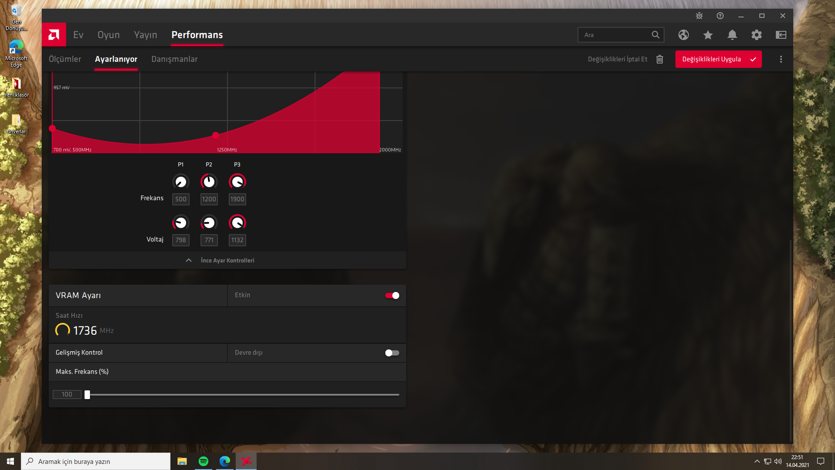
Task: Open notifications bell icon
Action: point(732,35)
